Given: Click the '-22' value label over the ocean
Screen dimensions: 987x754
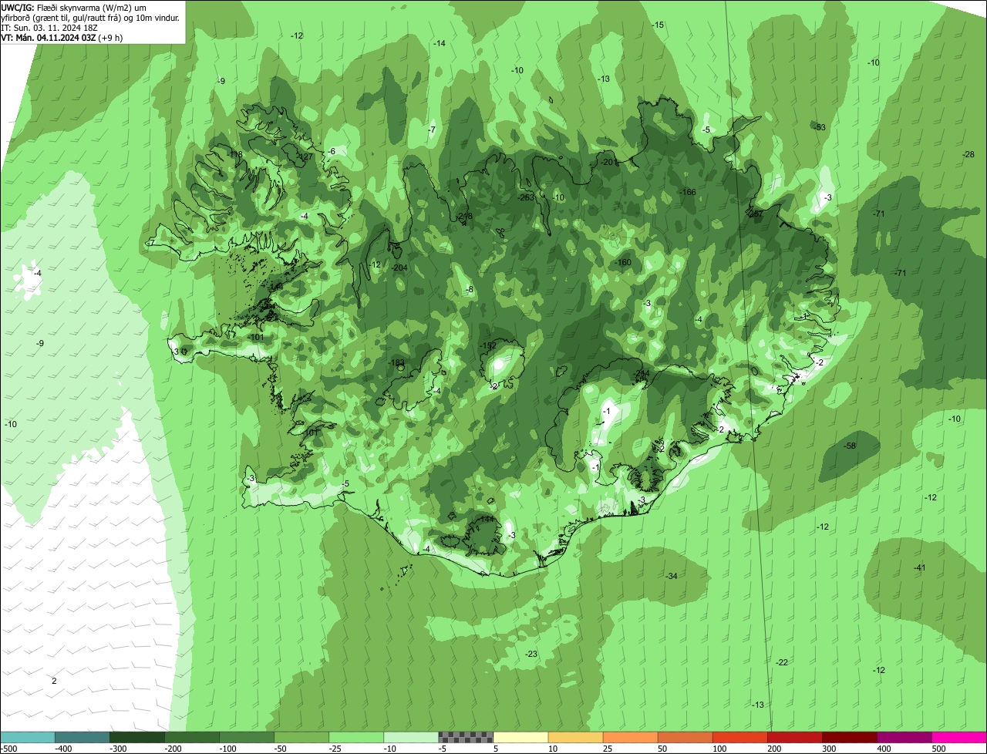Looking at the screenshot, I should (x=782, y=662).
